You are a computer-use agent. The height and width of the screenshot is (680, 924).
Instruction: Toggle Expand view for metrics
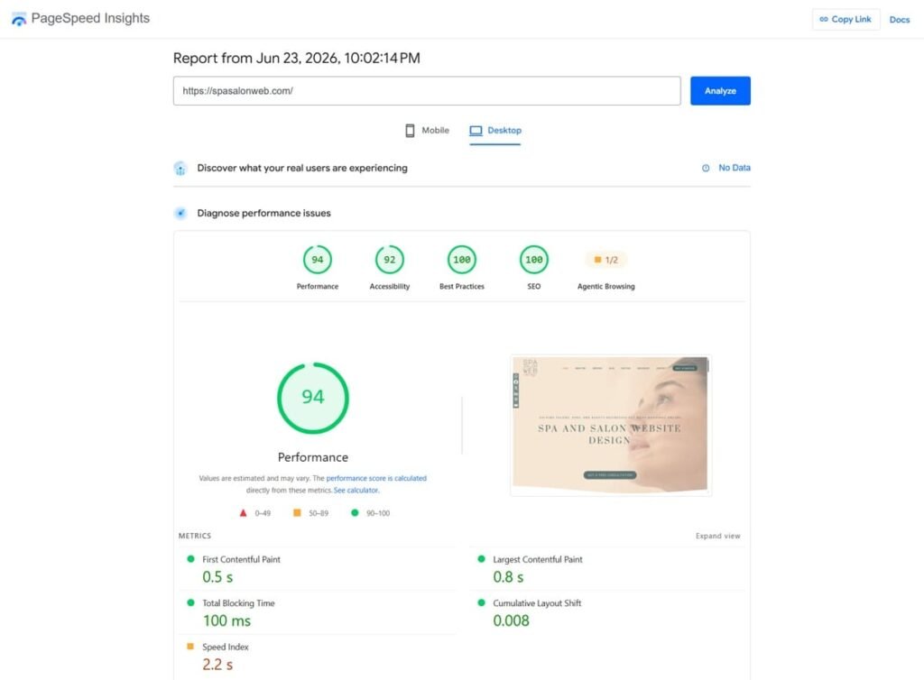click(x=717, y=536)
